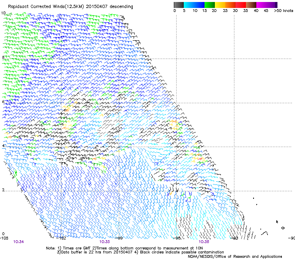295x259 pixels.
Task: Click the -99 longitude axis label
Action: click(119, 238)
